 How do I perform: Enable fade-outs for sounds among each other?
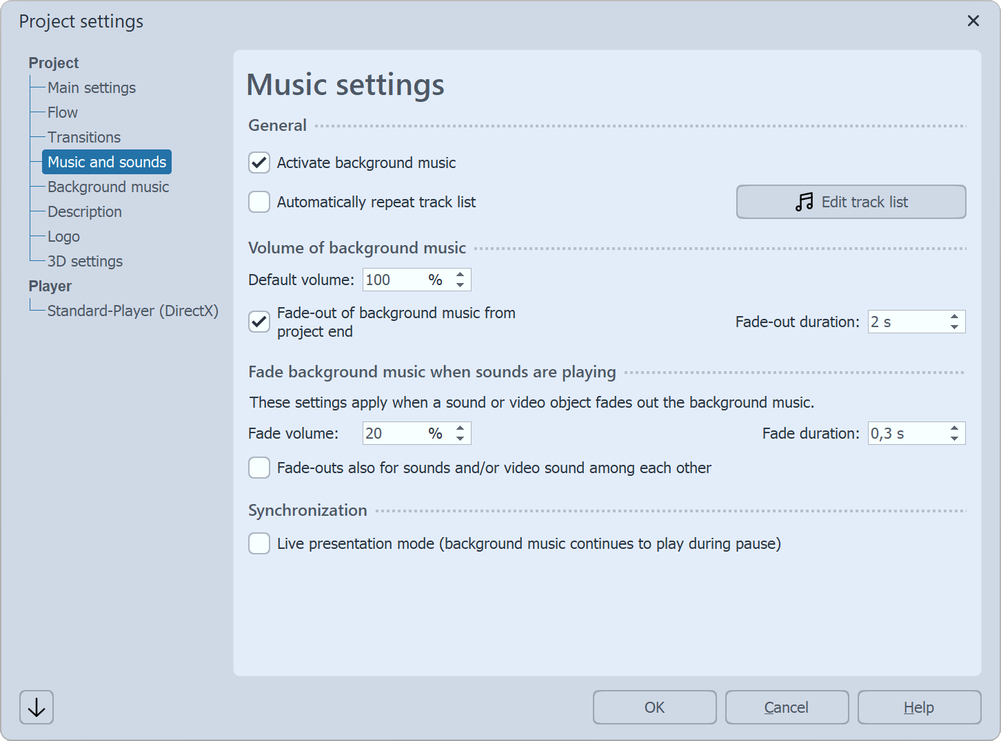click(259, 468)
